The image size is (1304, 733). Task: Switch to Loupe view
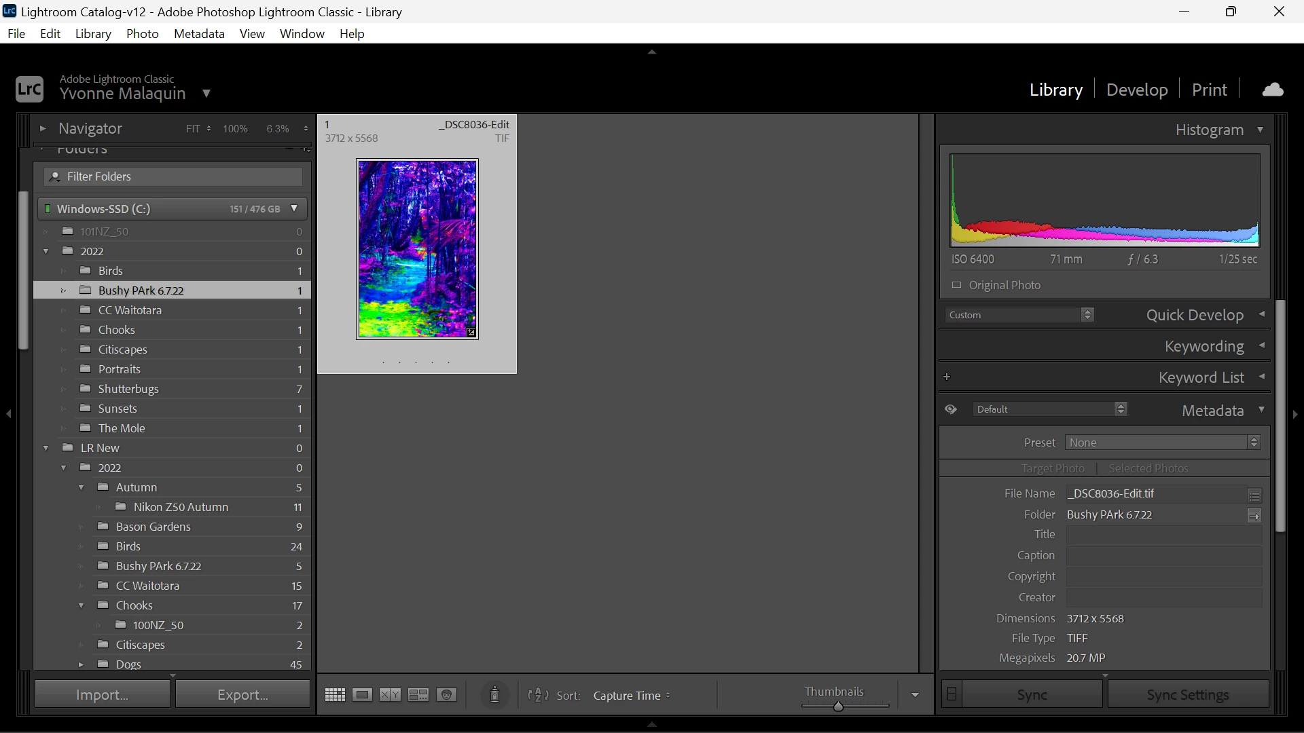click(363, 695)
